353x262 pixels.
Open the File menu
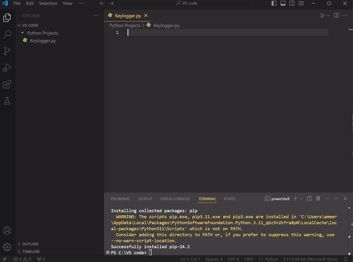[x=17, y=3]
